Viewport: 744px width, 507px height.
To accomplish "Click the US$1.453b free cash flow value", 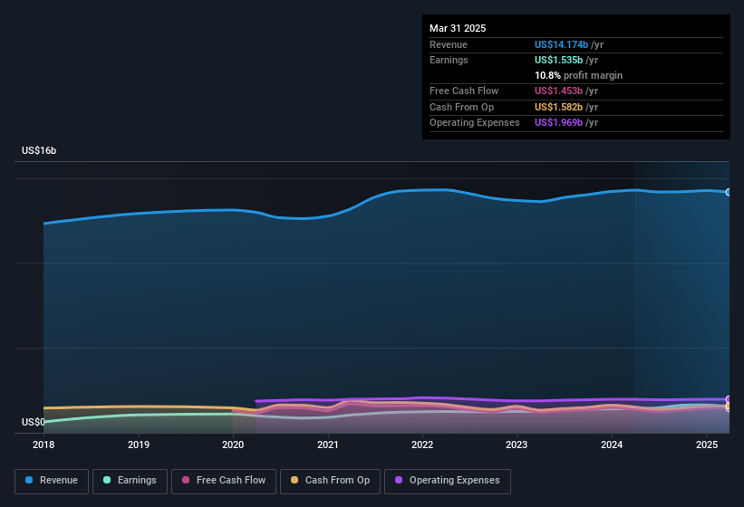I will coord(558,91).
